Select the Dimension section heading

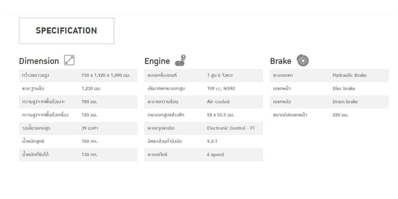(39, 61)
